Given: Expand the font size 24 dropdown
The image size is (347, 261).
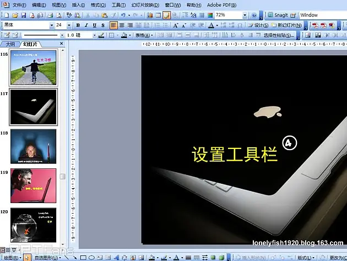Looking at the screenshot, I should point(69,25).
